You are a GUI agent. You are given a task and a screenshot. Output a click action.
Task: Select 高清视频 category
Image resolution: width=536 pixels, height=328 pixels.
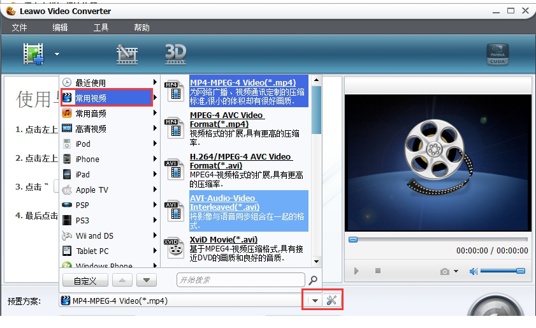pyautogui.click(x=109, y=129)
